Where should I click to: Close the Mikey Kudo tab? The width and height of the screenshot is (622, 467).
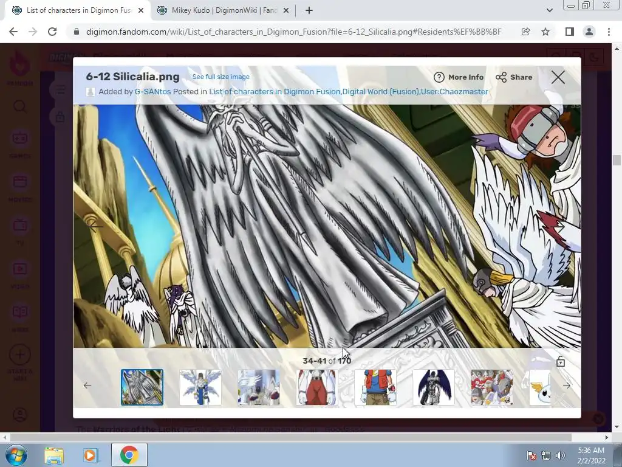click(286, 11)
